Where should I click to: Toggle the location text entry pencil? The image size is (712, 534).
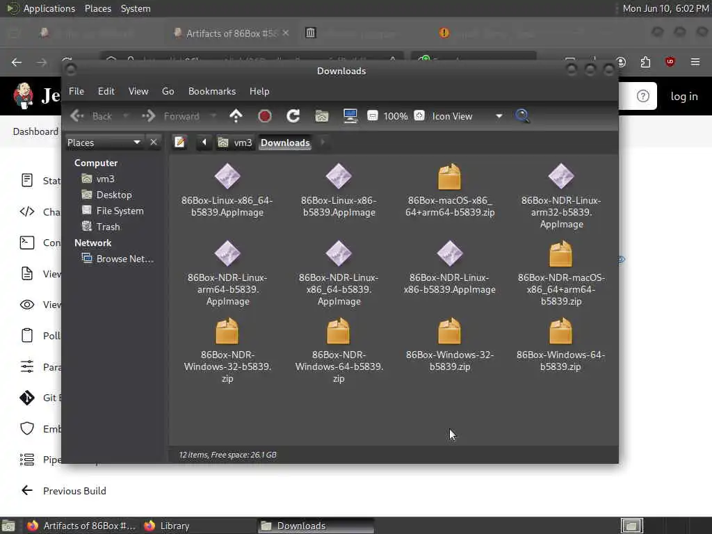click(180, 143)
